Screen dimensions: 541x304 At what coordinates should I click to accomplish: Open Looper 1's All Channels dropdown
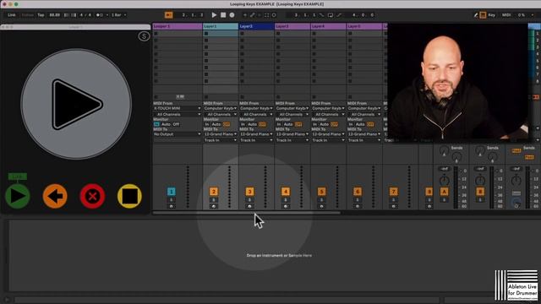178,114
